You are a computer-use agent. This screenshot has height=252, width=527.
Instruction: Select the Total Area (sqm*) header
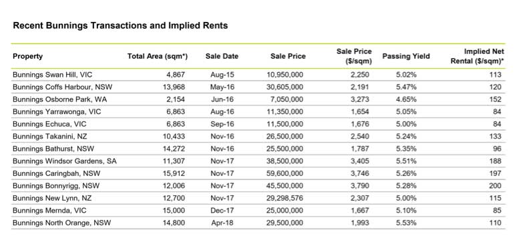coord(157,57)
